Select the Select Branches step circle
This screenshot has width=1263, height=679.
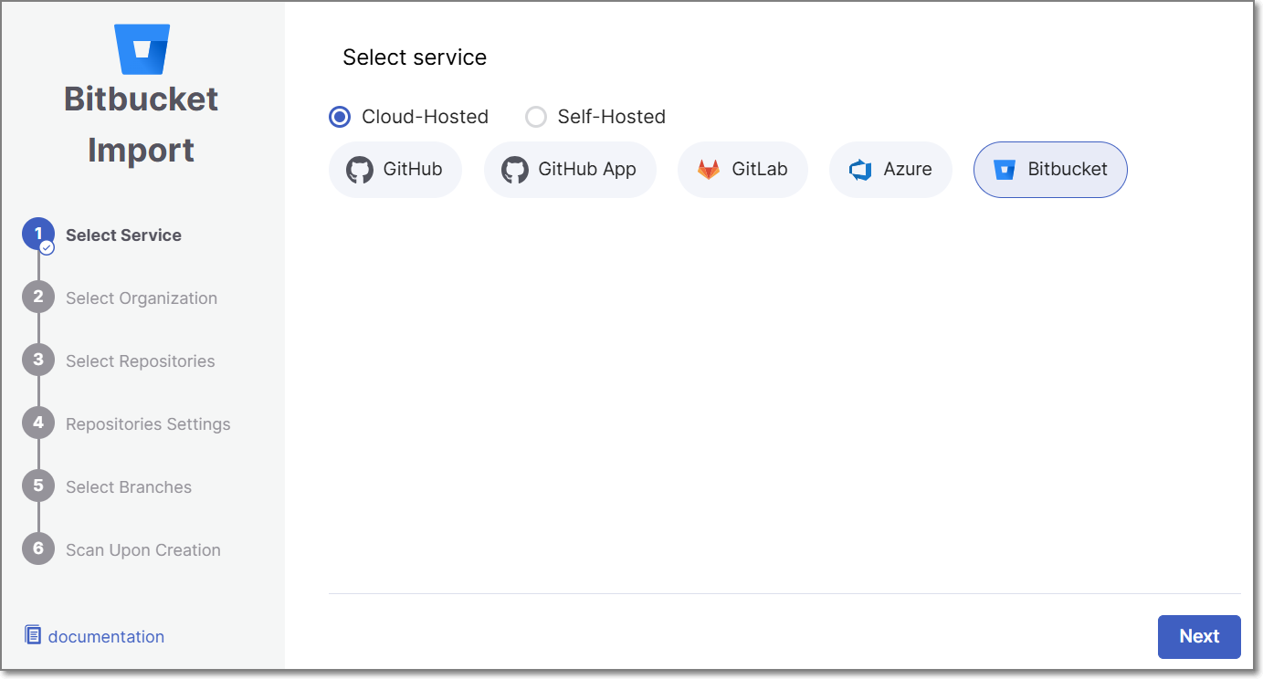click(37, 486)
